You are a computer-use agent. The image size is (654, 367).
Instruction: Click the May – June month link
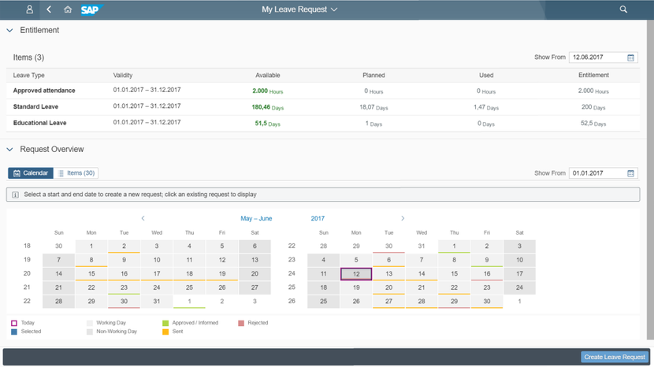[x=256, y=218]
